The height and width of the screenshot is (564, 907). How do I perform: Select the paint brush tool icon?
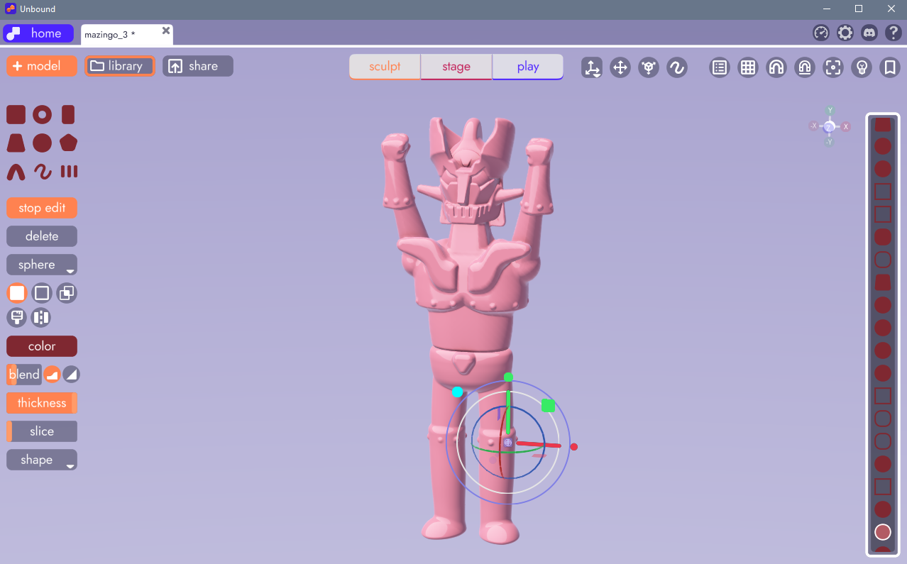[16, 318]
